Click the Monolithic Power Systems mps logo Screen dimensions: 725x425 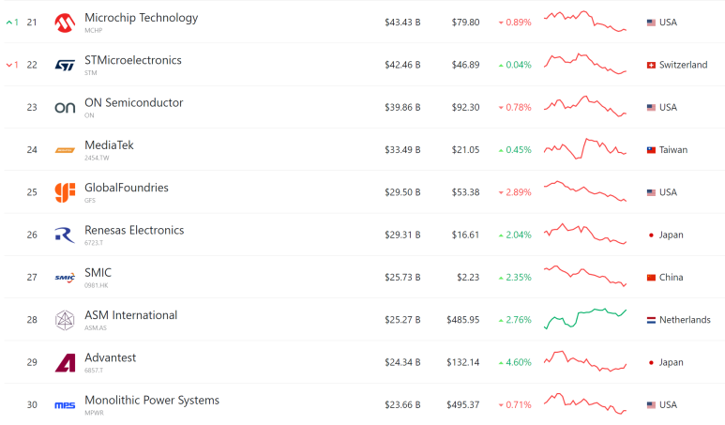click(65, 405)
